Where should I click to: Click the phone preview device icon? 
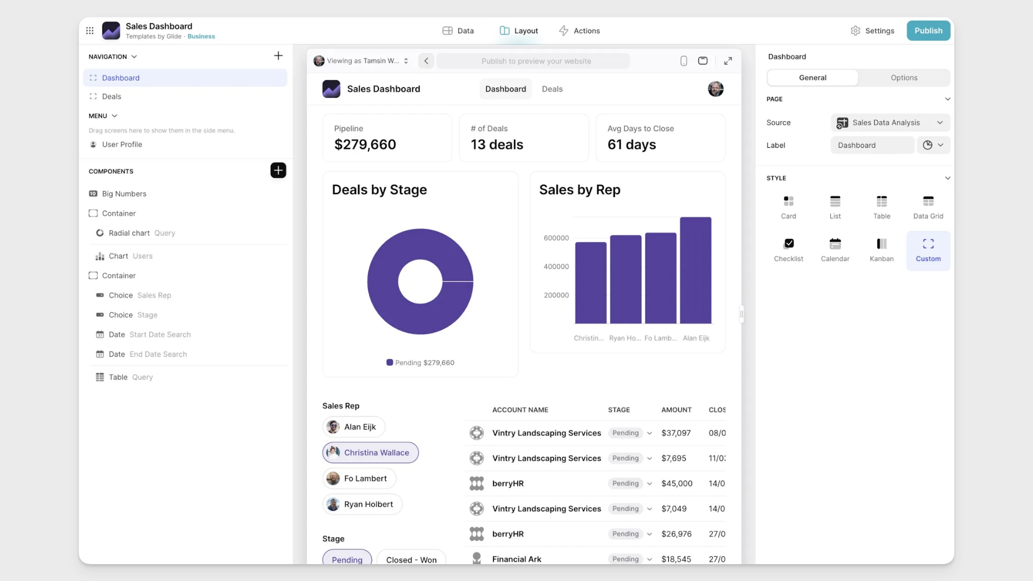coord(683,61)
